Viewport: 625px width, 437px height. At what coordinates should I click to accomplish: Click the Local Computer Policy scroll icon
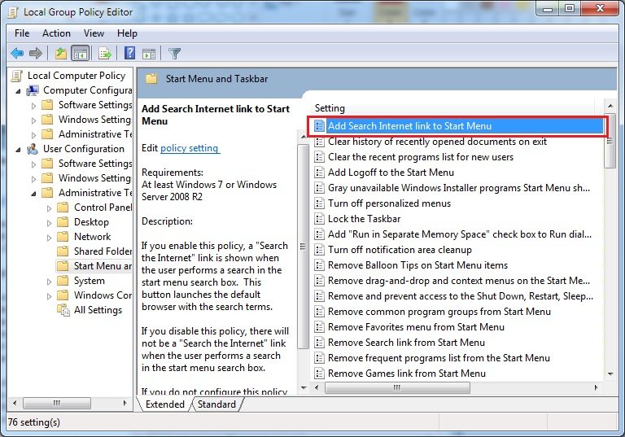click(17, 76)
